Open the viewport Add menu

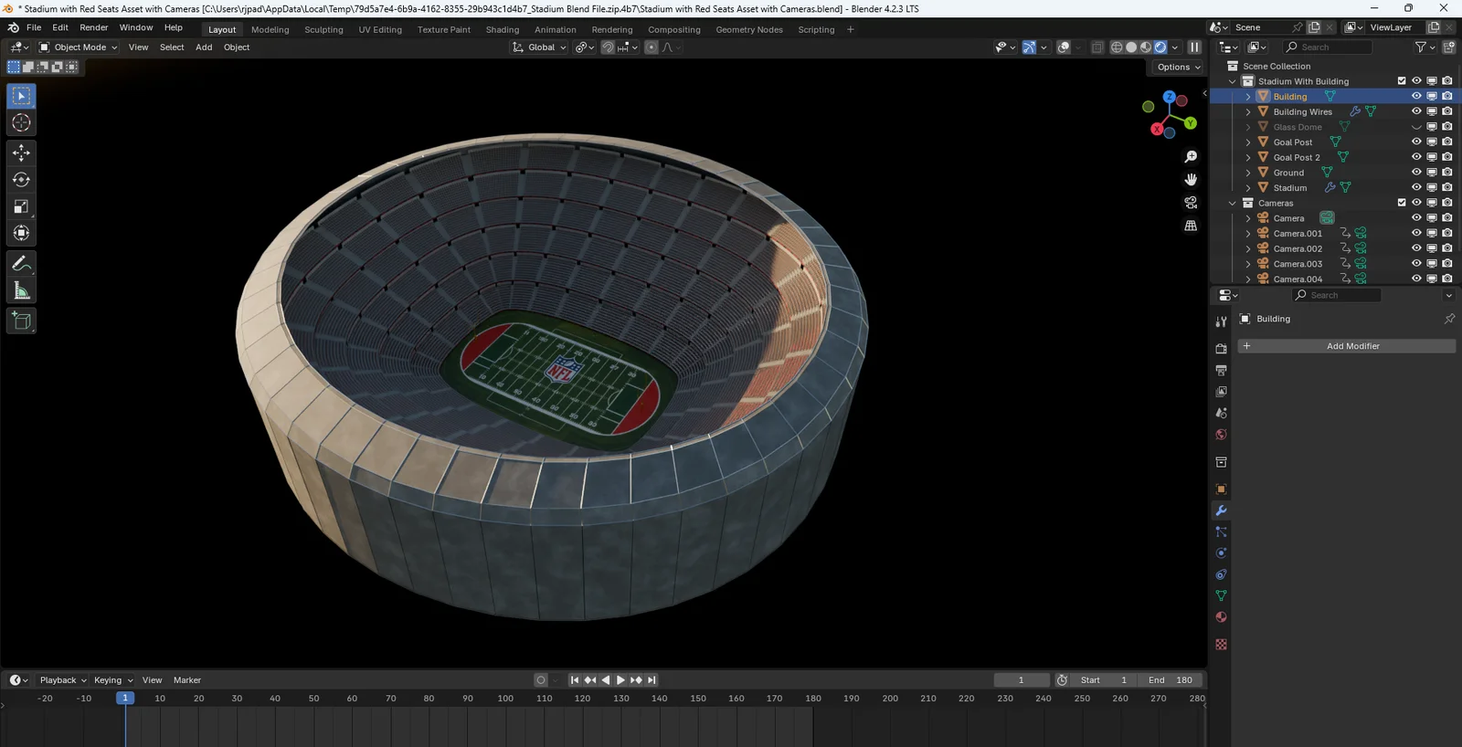(x=204, y=47)
